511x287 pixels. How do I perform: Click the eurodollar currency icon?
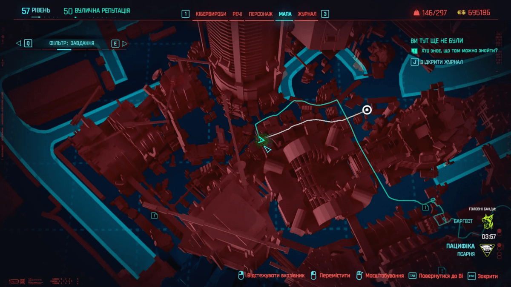click(x=461, y=13)
